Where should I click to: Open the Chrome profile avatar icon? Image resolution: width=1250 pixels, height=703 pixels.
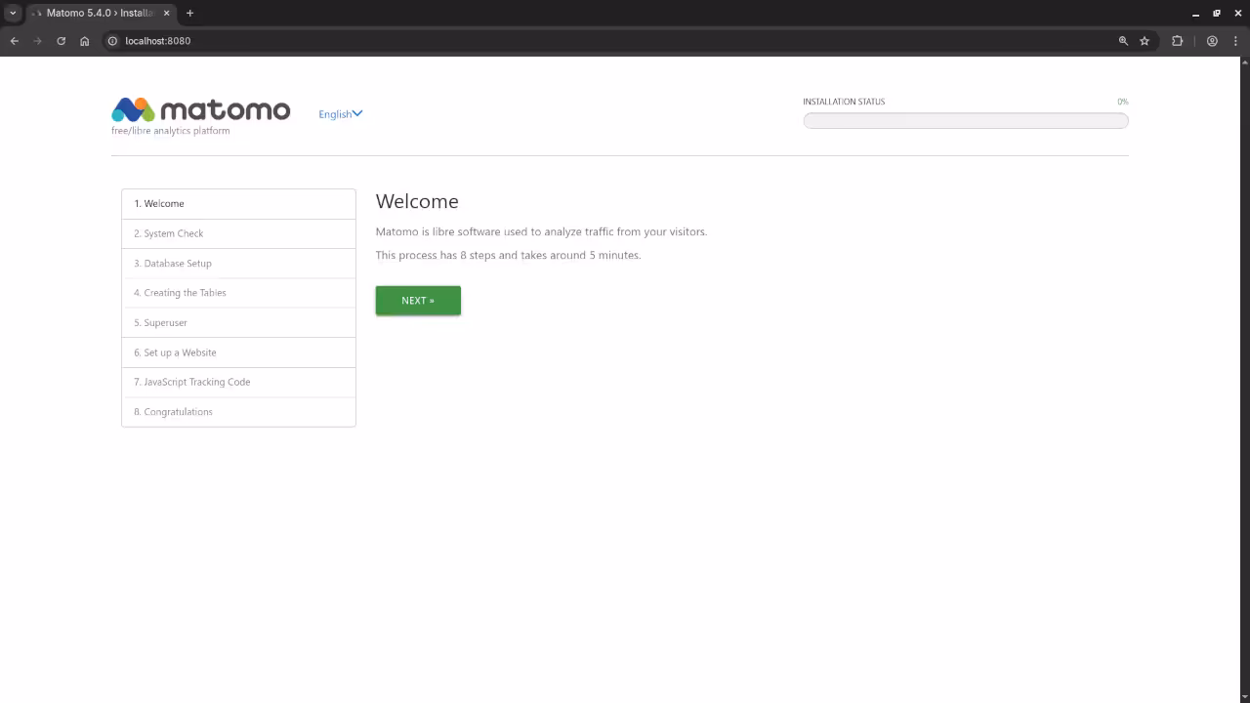click(1212, 41)
